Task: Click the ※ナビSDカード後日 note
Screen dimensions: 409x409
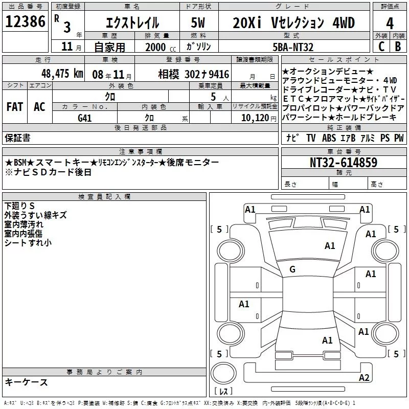Action: pos(49,172)
